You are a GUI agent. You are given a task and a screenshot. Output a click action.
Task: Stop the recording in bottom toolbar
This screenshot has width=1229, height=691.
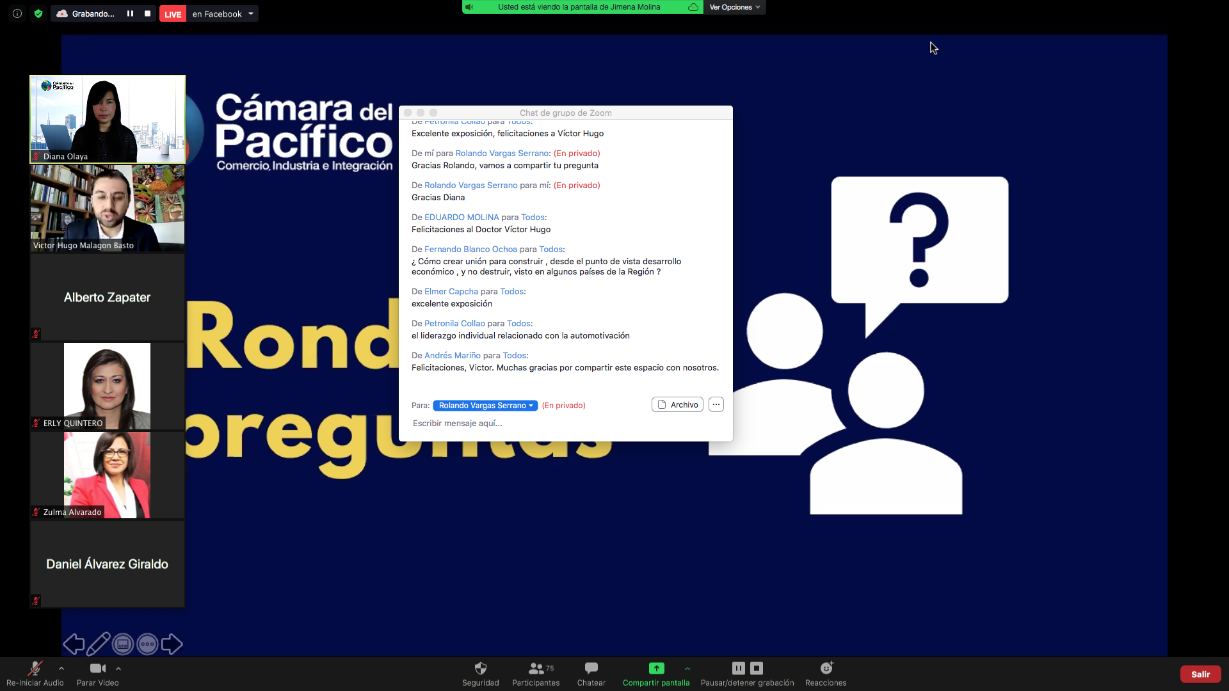[757, 668]
